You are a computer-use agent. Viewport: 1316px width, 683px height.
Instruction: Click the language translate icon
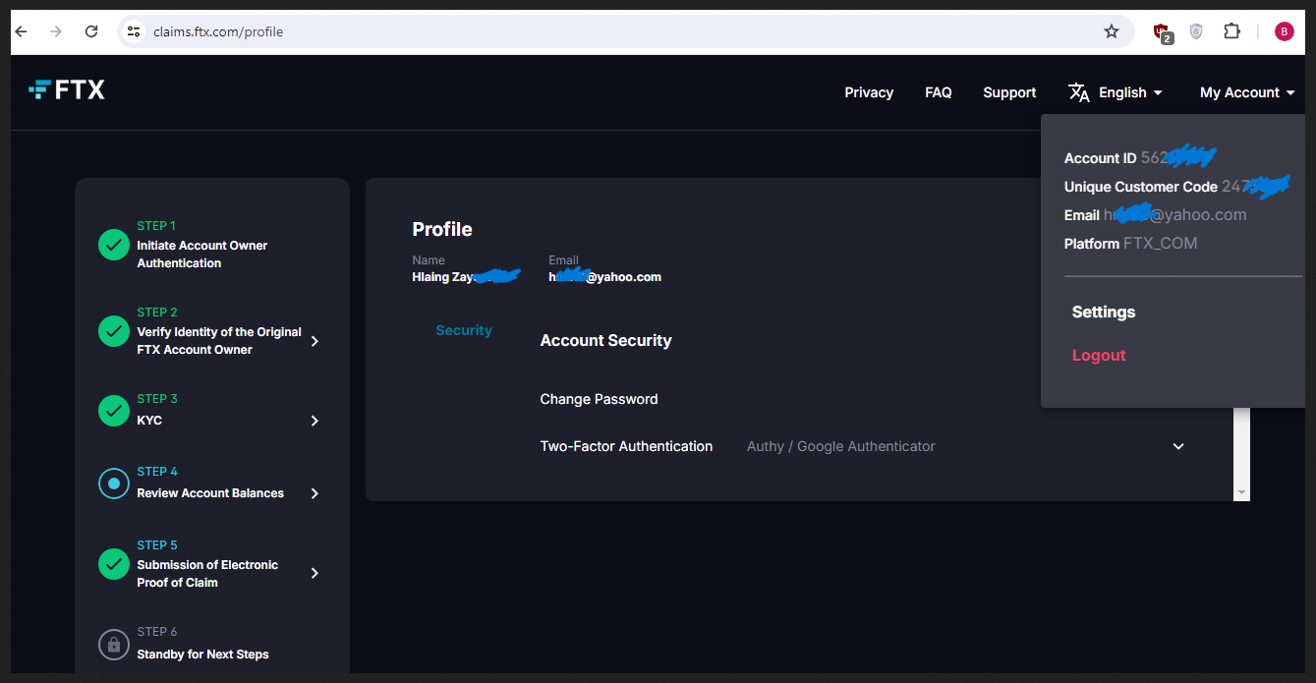[x=1079, y=92]
